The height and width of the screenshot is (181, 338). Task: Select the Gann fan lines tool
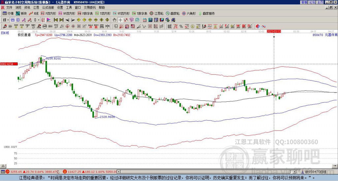click(121, 26)
